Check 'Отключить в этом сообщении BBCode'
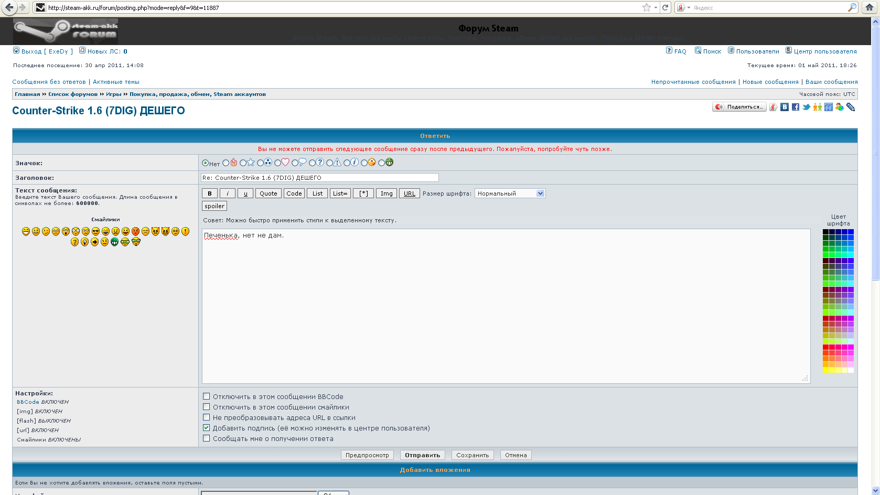 [207, 396]
